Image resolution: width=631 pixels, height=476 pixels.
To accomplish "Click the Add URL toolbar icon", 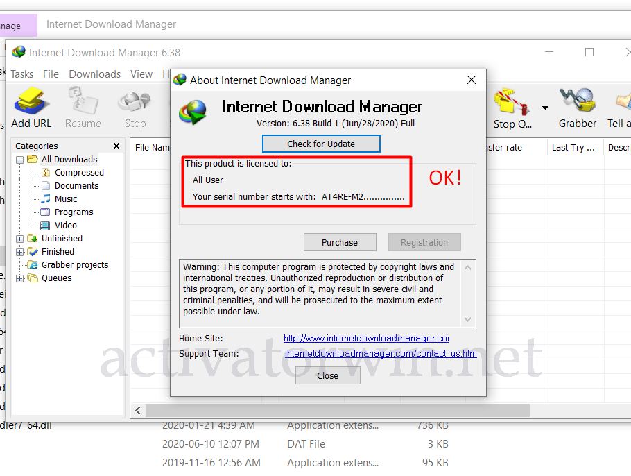I will click(31, 101).
